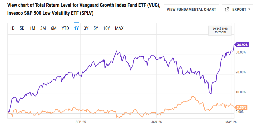The width and height of the screenshot is (257, 128).
Task: Switch chart to 3M range
Action: [x=43, y=28]
